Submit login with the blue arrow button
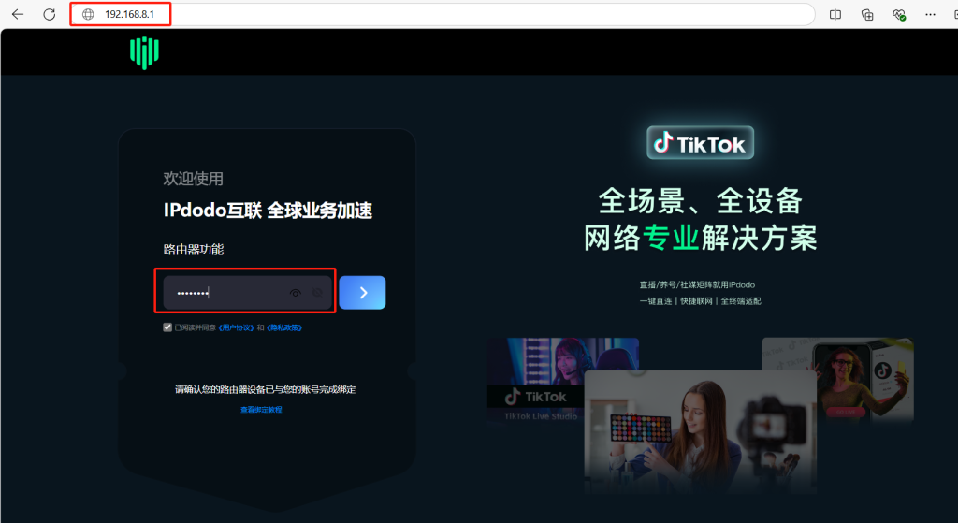 point(362,293)
